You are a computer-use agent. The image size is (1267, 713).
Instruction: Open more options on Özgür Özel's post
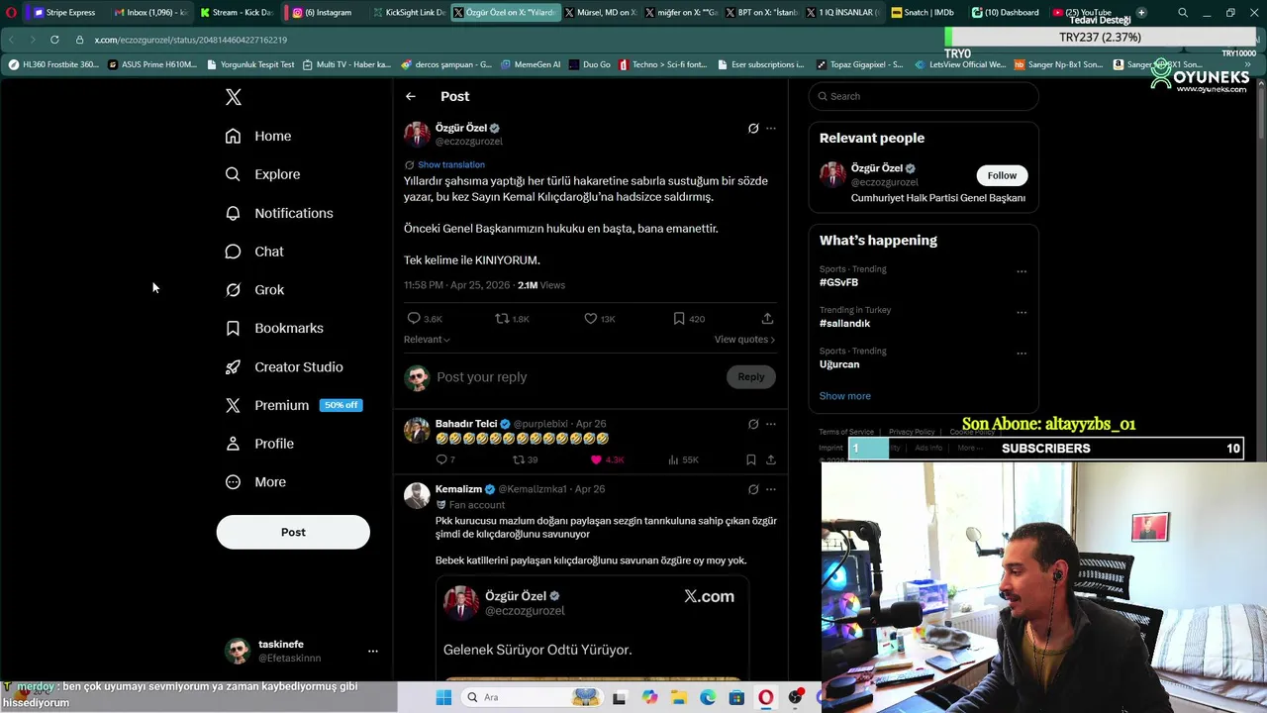[x=771, y=128]
